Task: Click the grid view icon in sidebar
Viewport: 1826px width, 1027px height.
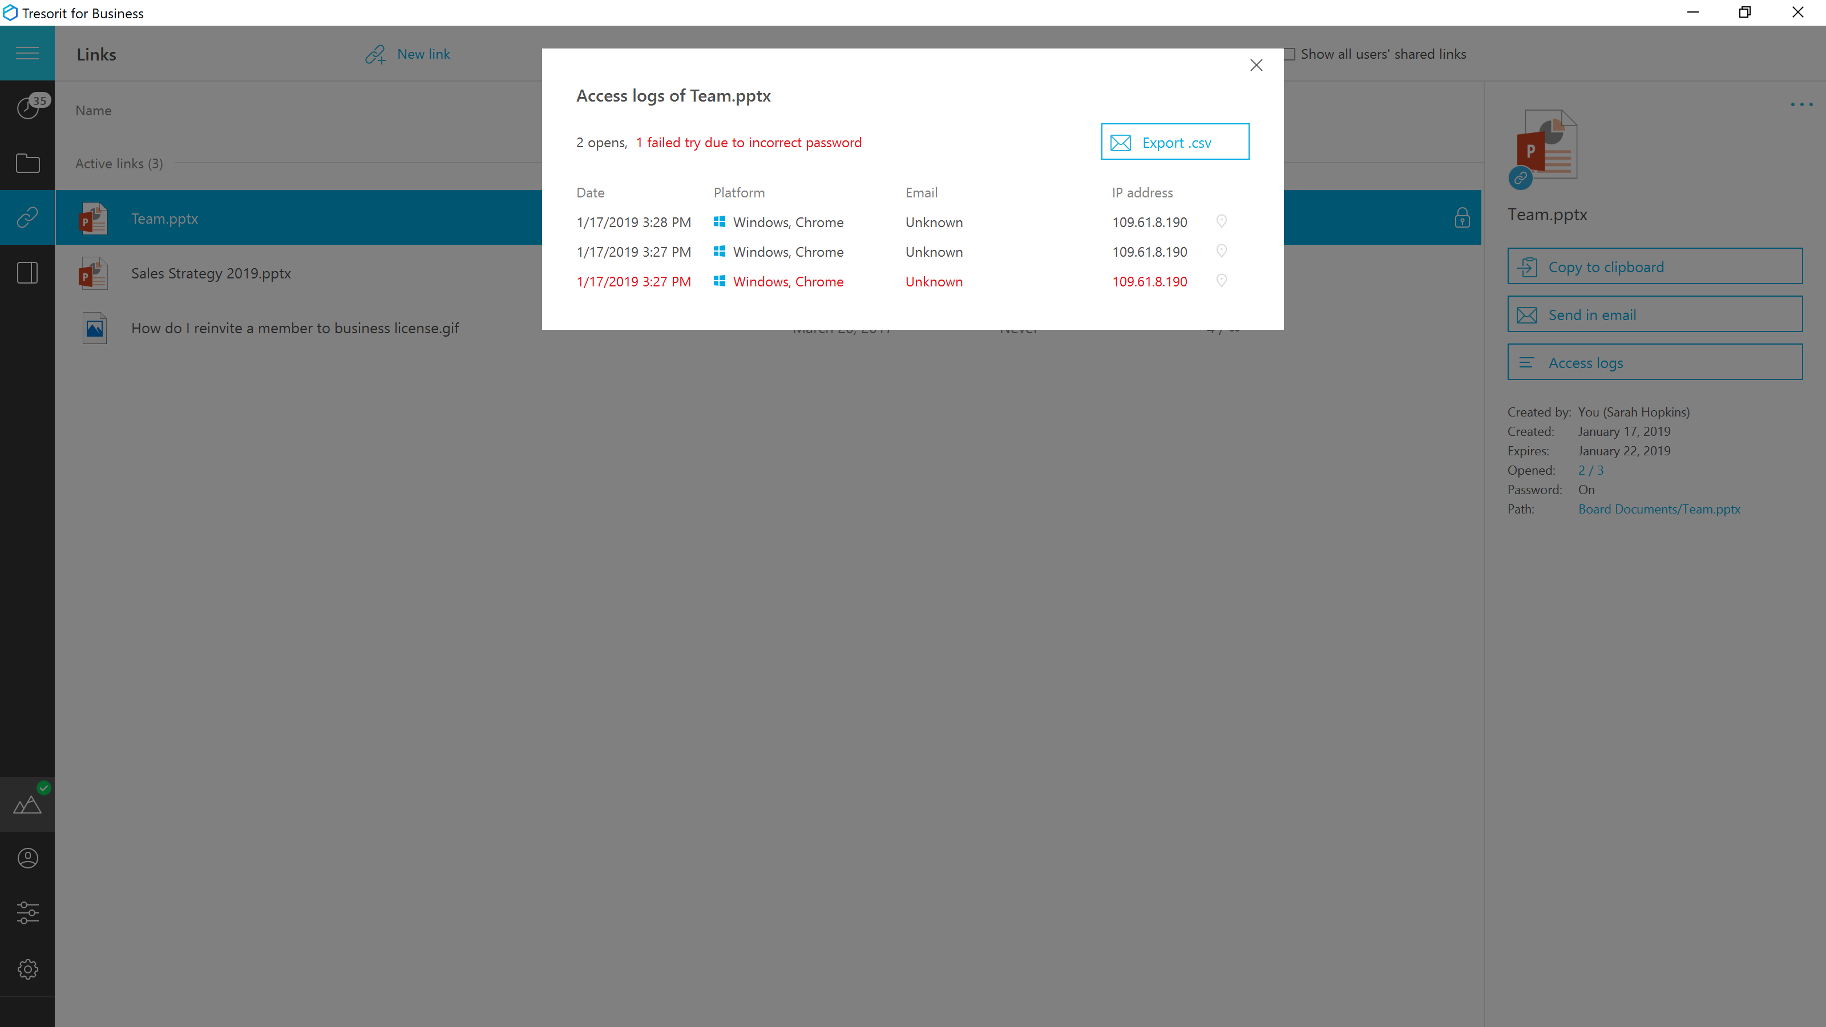Action: (27, 273)
